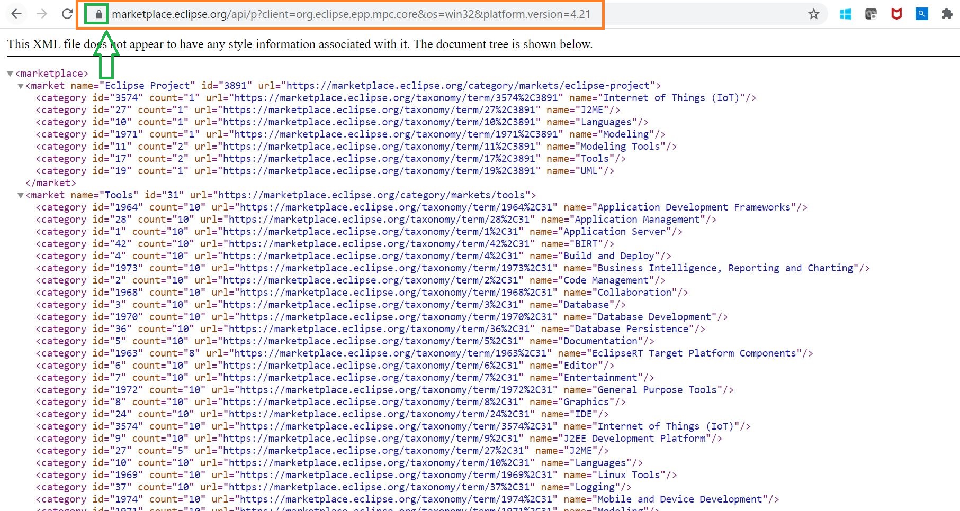960x511 pixels.
Task: Click the Application Server category row
Action: pyautogui.click(x=359, y=232)
